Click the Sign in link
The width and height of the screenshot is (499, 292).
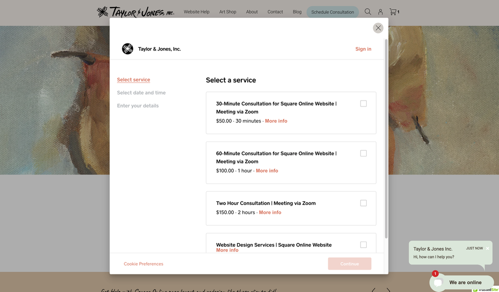(363, 49)
